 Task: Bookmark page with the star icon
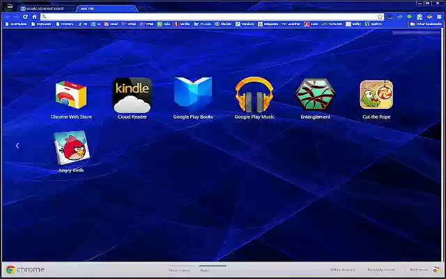(380, 17)
